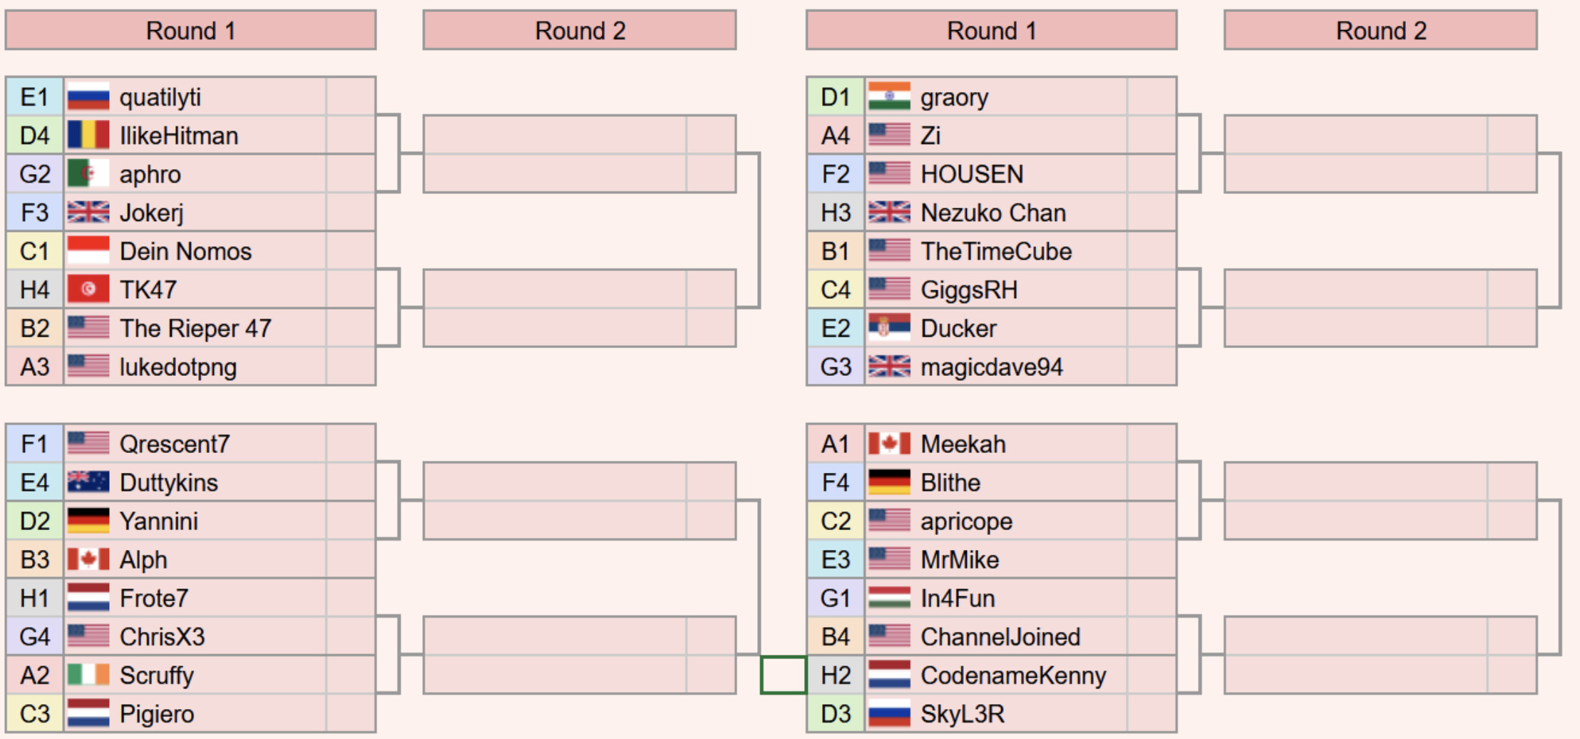Click the Australian flag beside Duttykins
The width and height of the screenshot is (1580, 739).
click(x=88, y=483)
